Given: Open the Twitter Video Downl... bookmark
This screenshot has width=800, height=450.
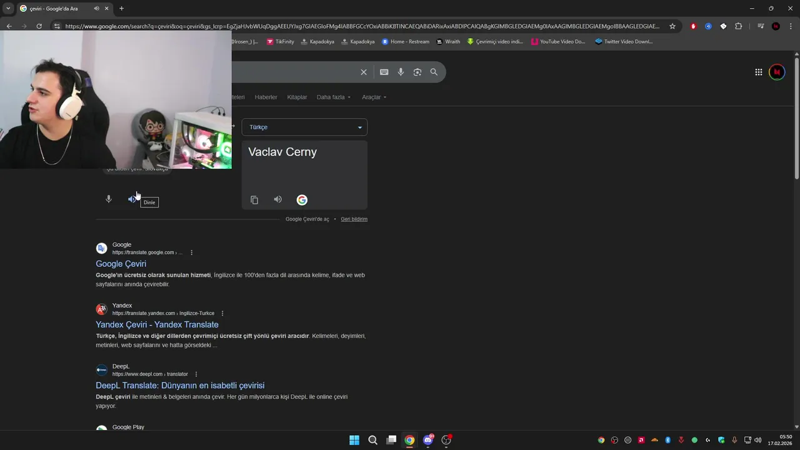Looking at the screenshot, I should 624,41.
